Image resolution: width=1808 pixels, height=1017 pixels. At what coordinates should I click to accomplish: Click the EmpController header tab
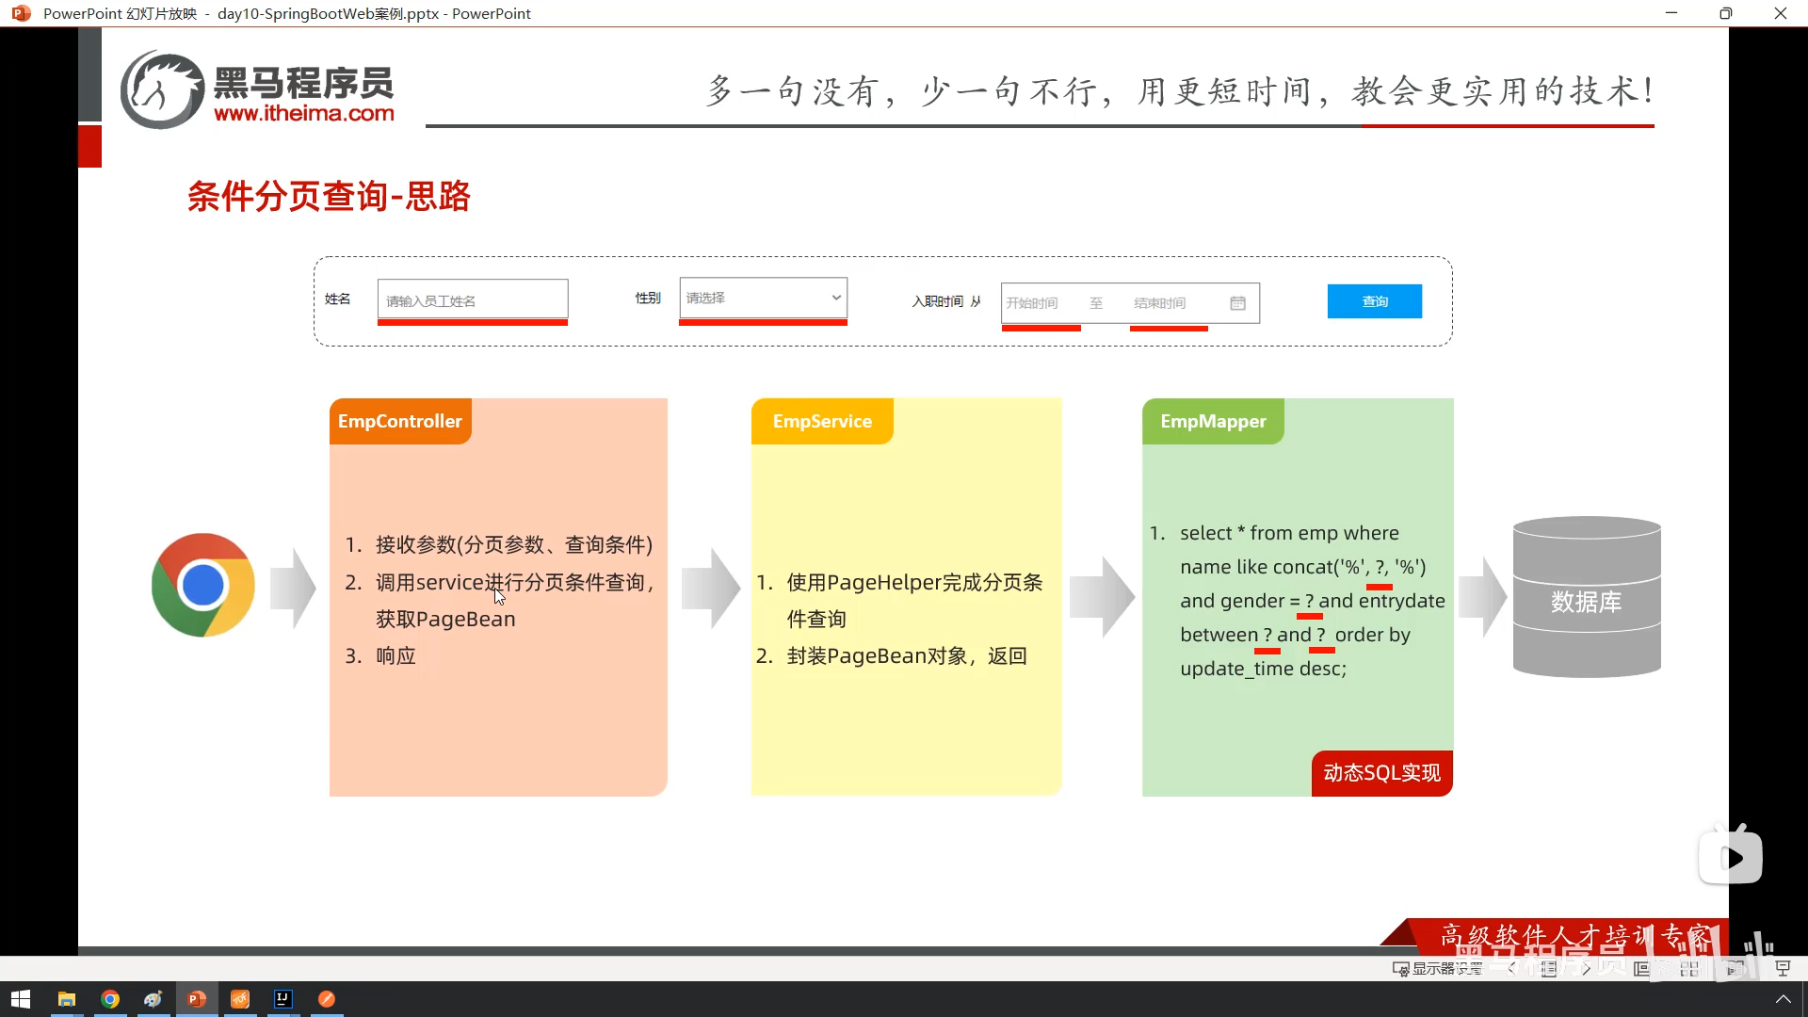coord(400,421)
